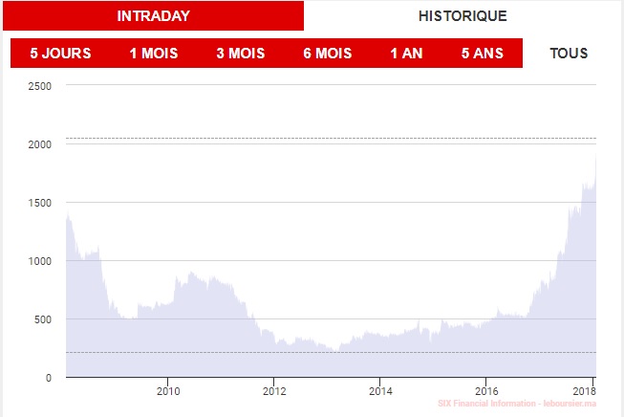
Task: Click the 2012 x-axis label
Action: coord(274,390)
